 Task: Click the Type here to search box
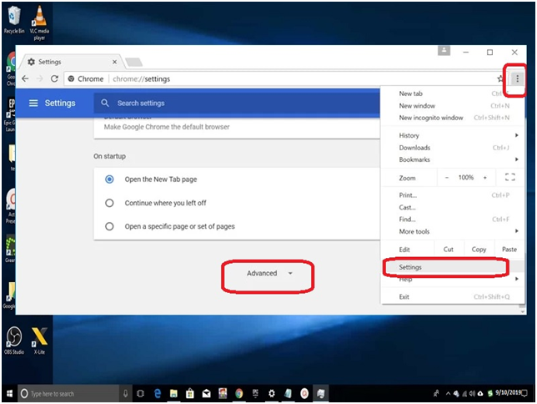pyautogui.click(x=68, y=393)
